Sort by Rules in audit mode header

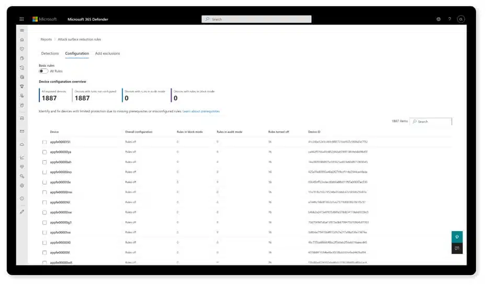click(x=230, y=132)
